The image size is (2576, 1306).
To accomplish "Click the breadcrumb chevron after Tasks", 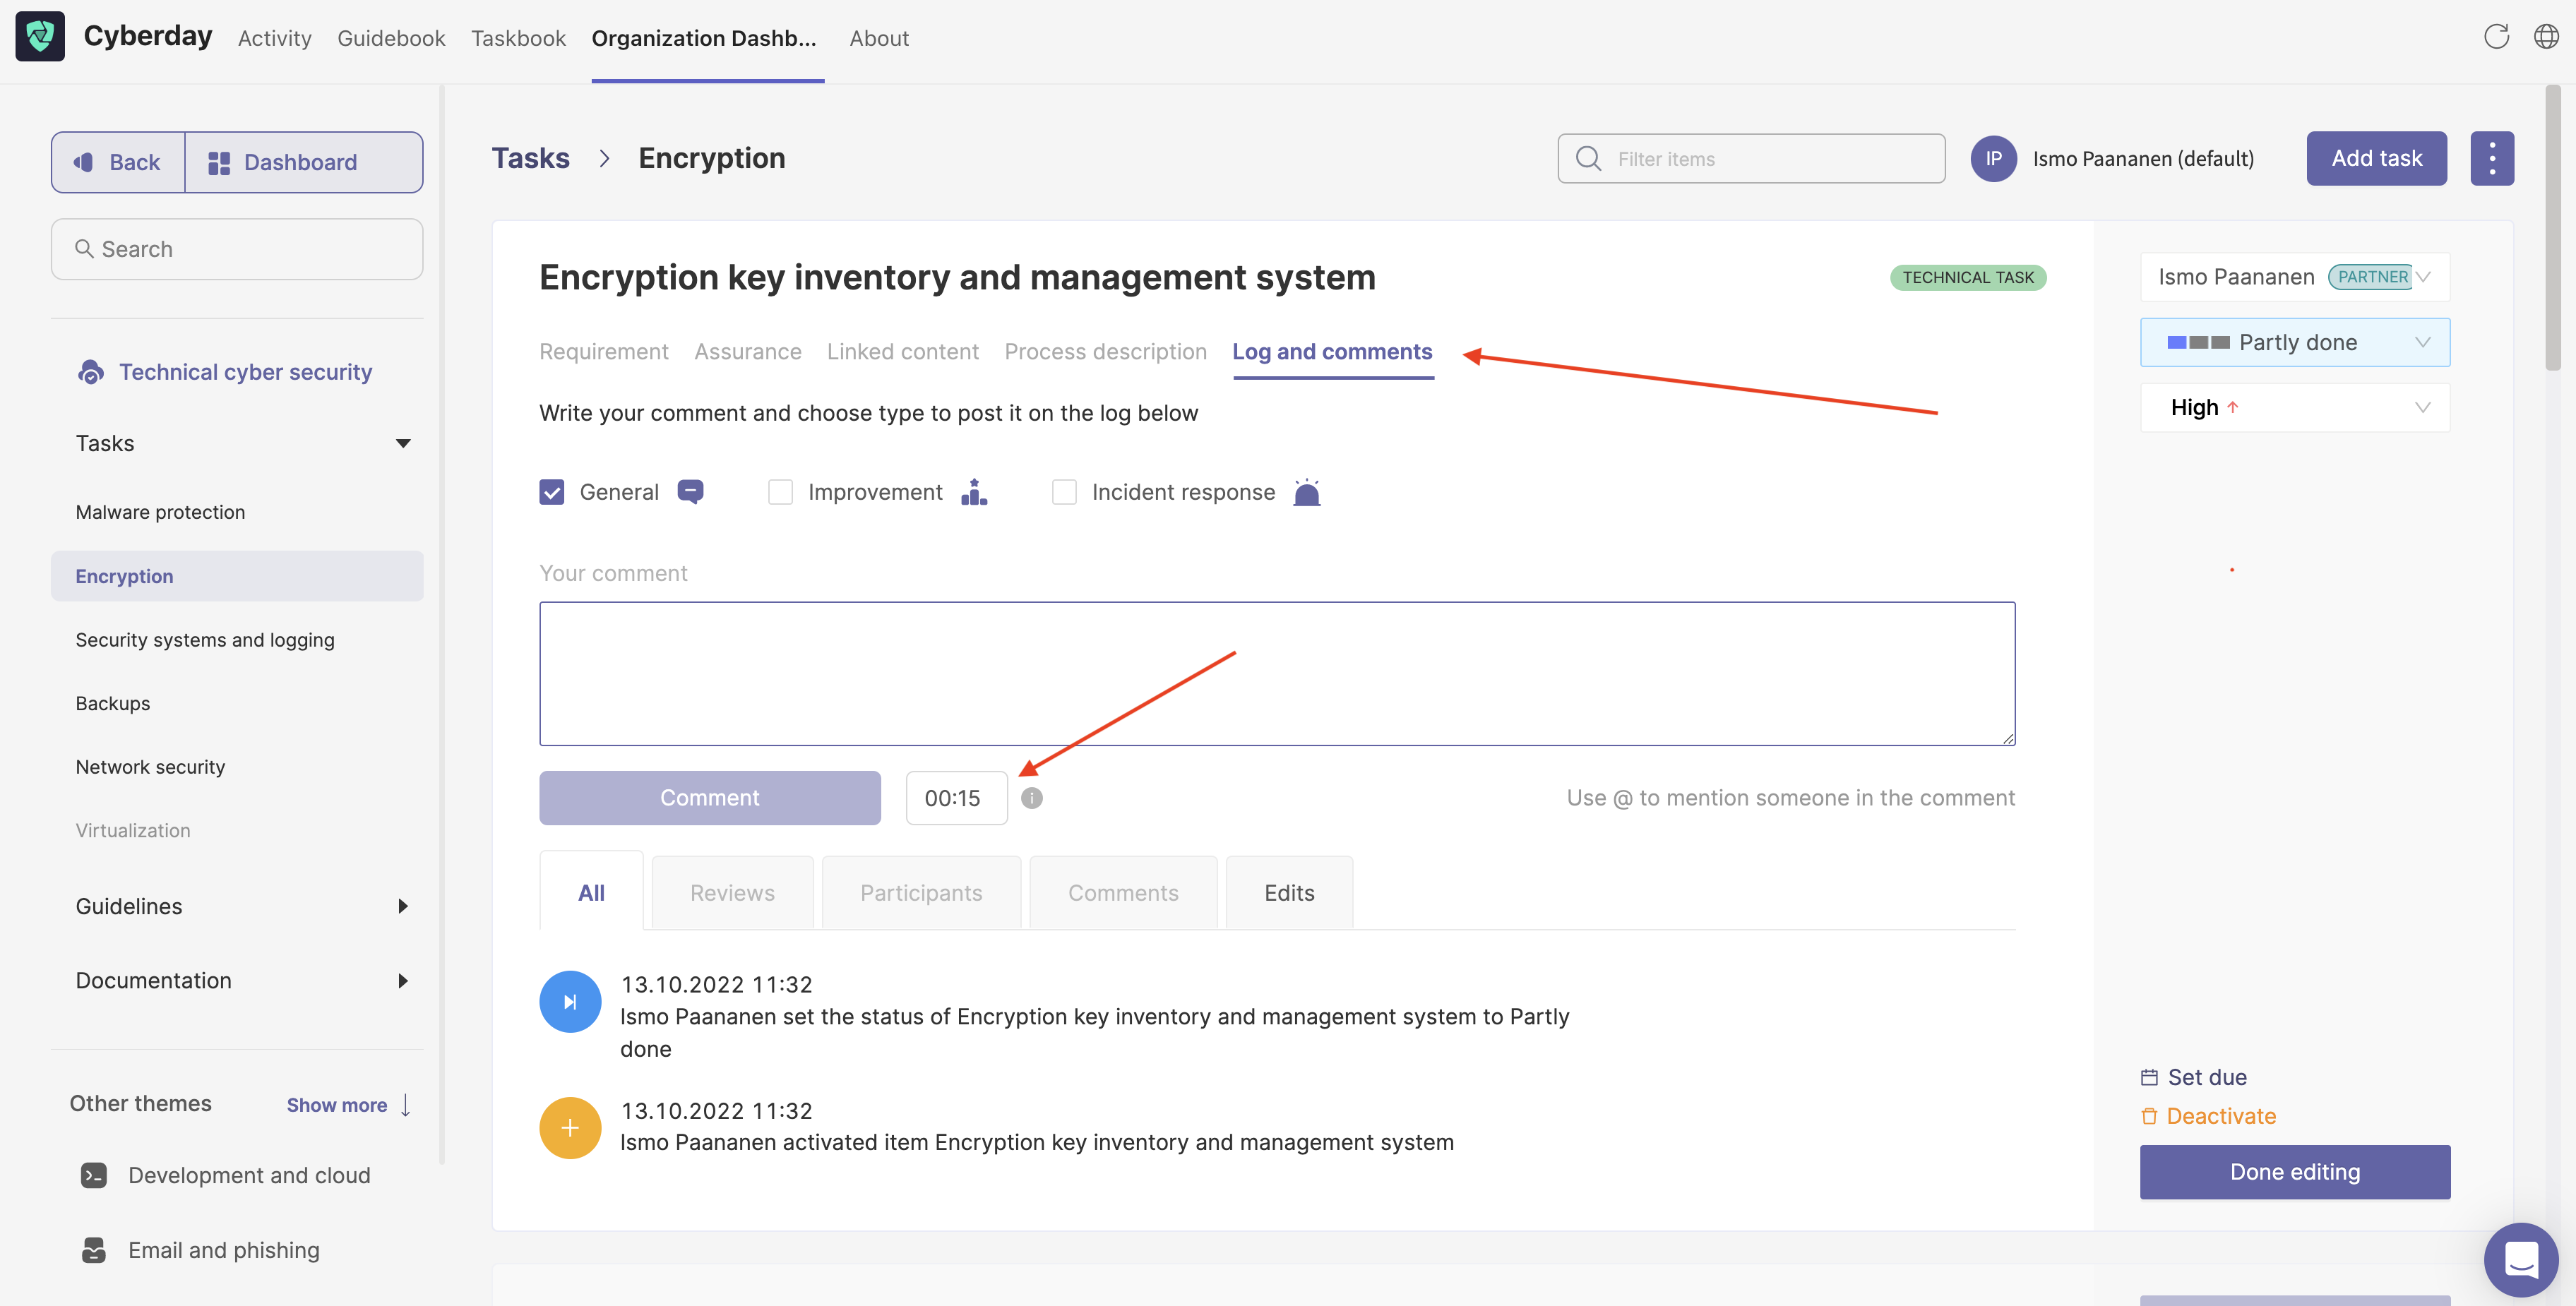I will [x=604, y=158].
